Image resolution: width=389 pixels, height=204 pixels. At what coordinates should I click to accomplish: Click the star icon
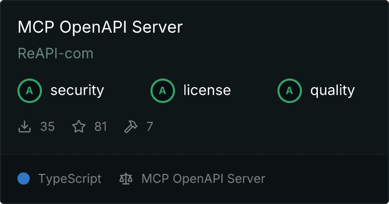point(78,126)
